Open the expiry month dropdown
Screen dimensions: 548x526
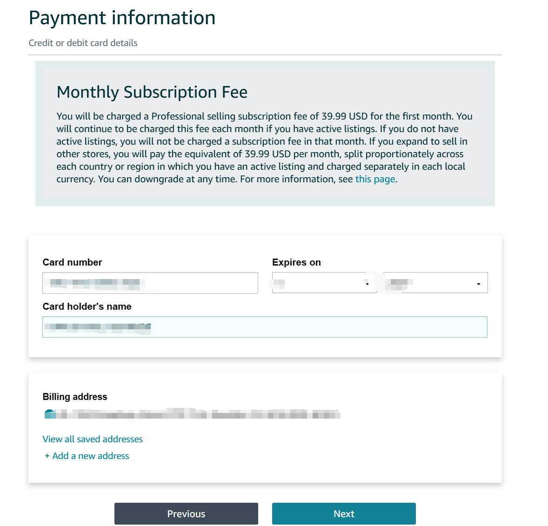324,283
